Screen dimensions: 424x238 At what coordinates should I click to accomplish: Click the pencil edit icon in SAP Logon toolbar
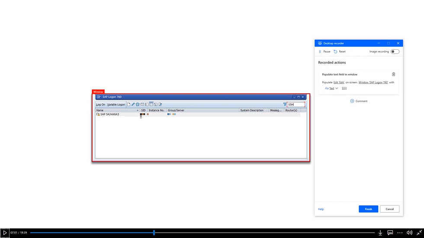click(x=133, y=105)
